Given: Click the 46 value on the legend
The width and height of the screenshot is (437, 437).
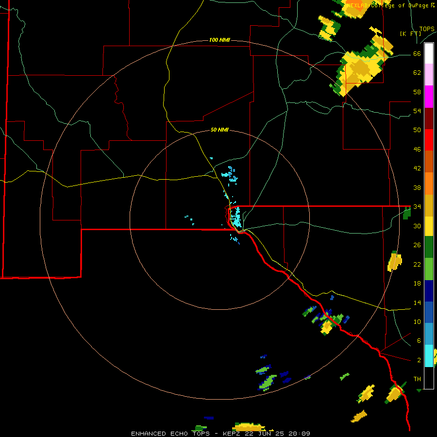Looking at the screenshot, I should pos(417,150).
